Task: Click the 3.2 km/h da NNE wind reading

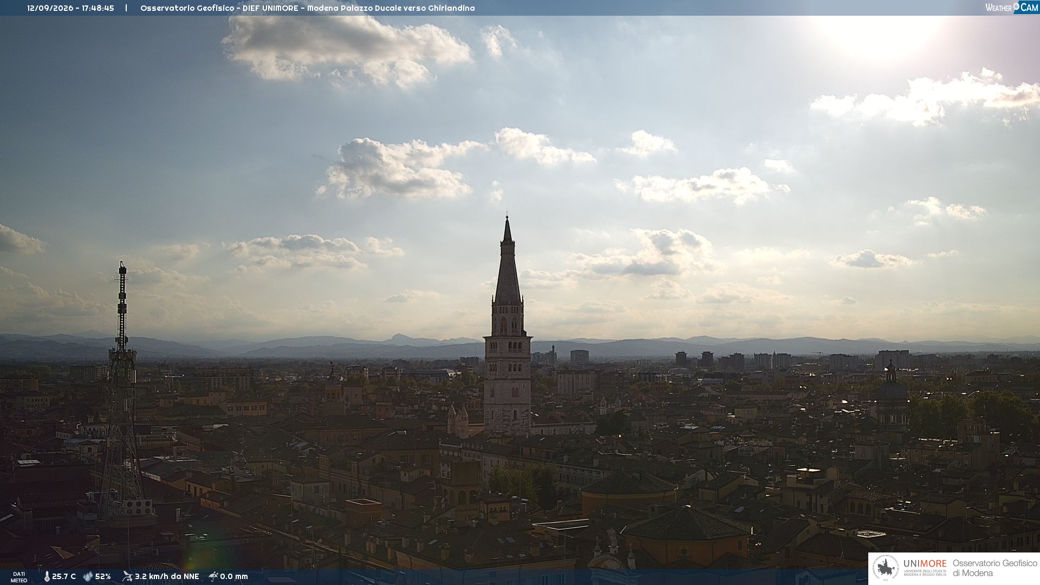Action: pos(167,577)
